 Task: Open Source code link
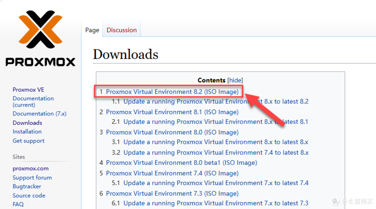[x=29, y=195]
